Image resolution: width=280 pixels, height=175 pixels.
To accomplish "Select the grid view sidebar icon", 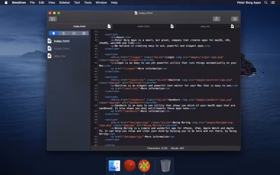I will pos(84,33).
